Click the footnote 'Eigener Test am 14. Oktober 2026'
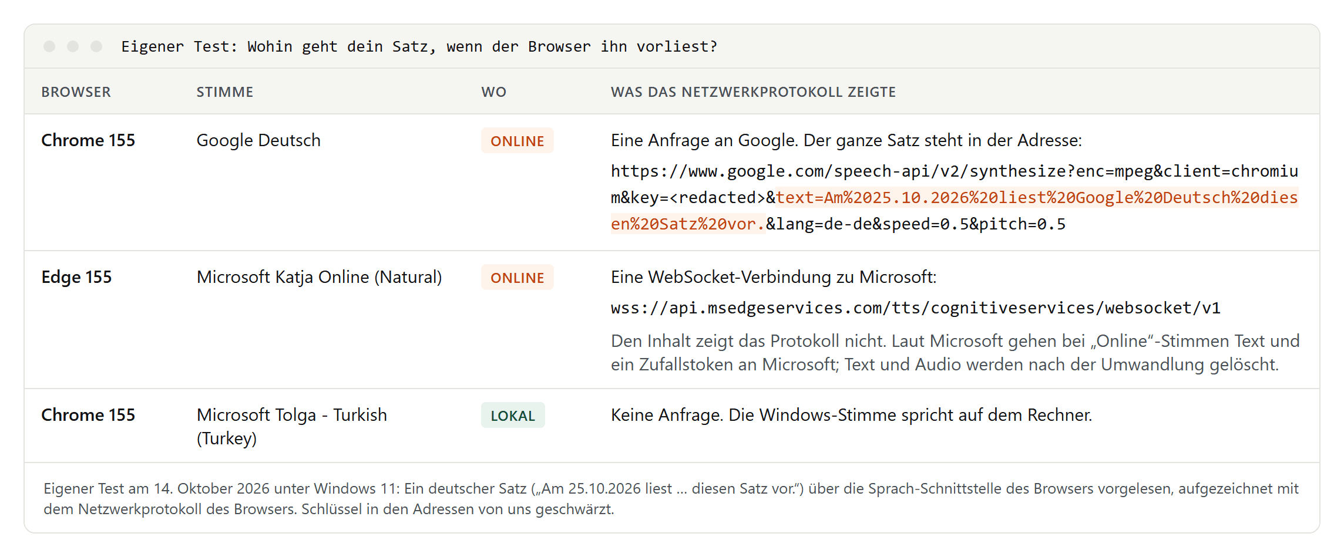1344x557 pixels. point(671,499)
